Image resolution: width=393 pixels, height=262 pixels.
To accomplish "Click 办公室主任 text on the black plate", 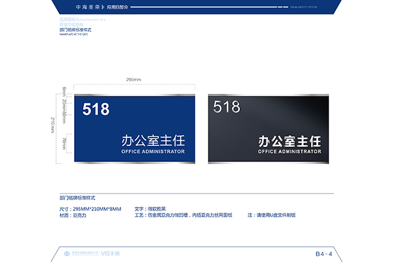I will (x=289, y=140).
